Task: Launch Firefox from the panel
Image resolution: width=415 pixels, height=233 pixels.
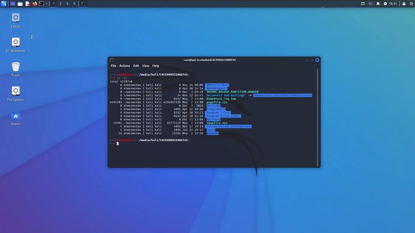Action: point(35,4)
